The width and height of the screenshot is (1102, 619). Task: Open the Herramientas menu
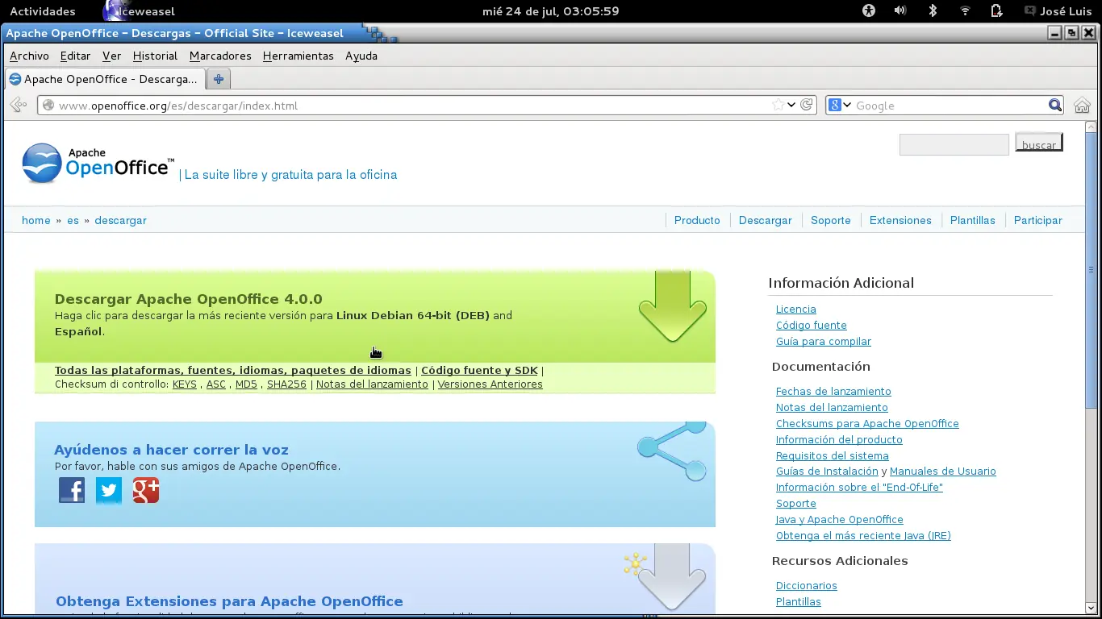tap(298, 56)
